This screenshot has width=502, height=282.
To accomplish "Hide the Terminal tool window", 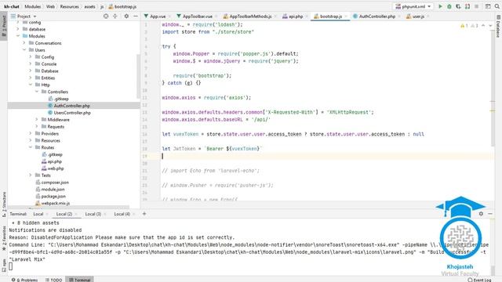I will 490,214.
